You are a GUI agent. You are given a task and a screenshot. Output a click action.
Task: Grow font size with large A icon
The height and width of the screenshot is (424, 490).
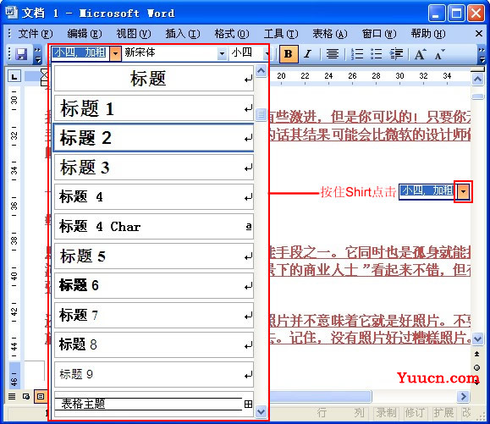point(420,54)
